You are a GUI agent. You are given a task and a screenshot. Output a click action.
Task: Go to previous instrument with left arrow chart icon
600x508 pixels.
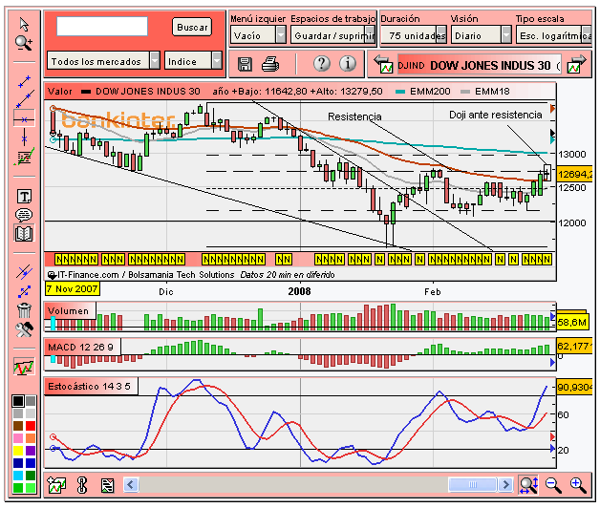(x=384, y=64)
